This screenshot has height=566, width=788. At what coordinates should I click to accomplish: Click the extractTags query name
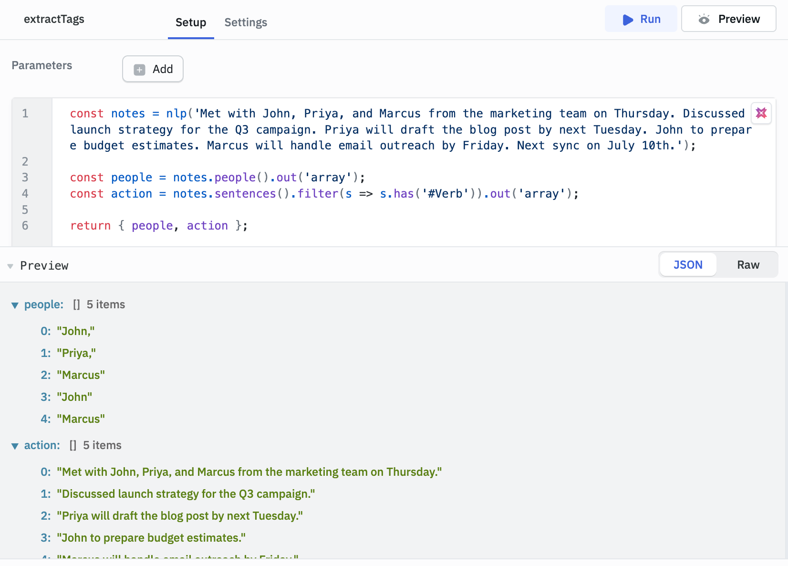54,19
